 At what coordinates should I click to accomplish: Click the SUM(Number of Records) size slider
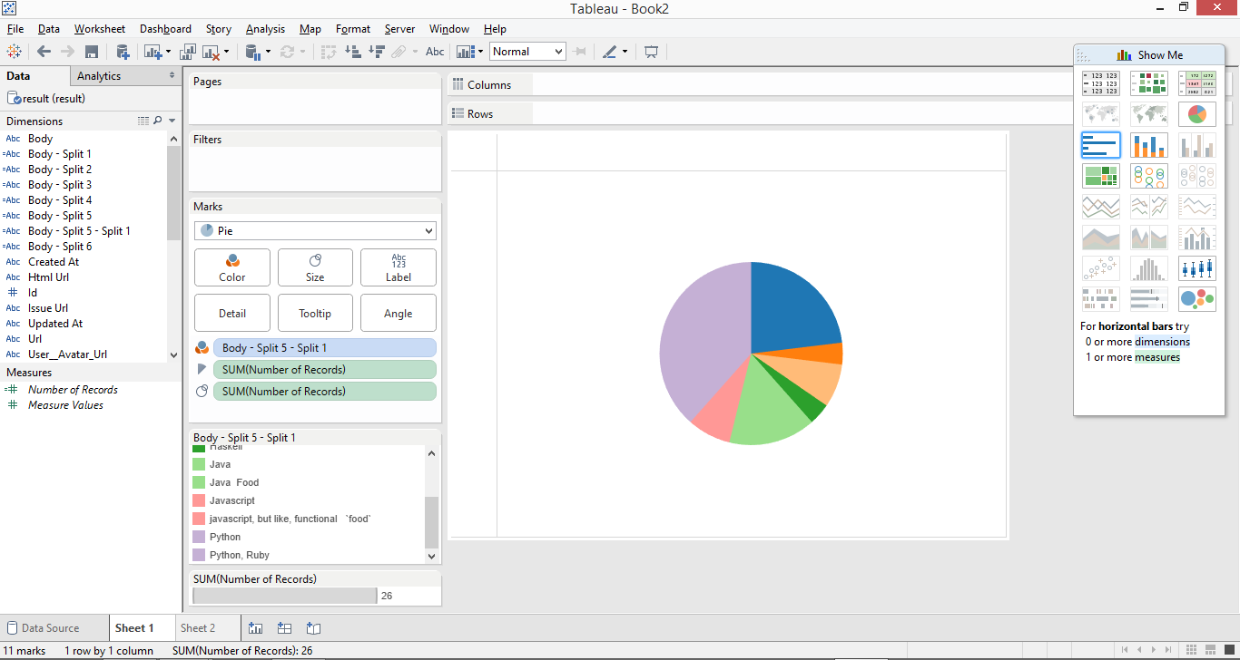click(x=285, y=596)
